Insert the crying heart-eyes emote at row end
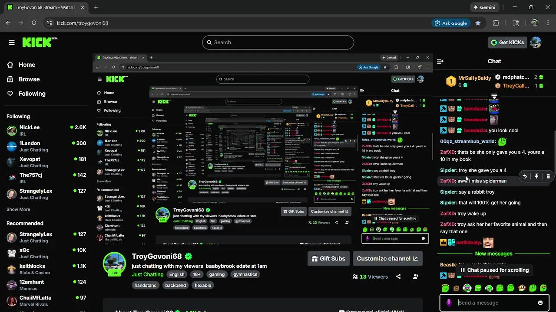Image resolution: width=556 pixels, height=312 pixels. pos(543,288)
